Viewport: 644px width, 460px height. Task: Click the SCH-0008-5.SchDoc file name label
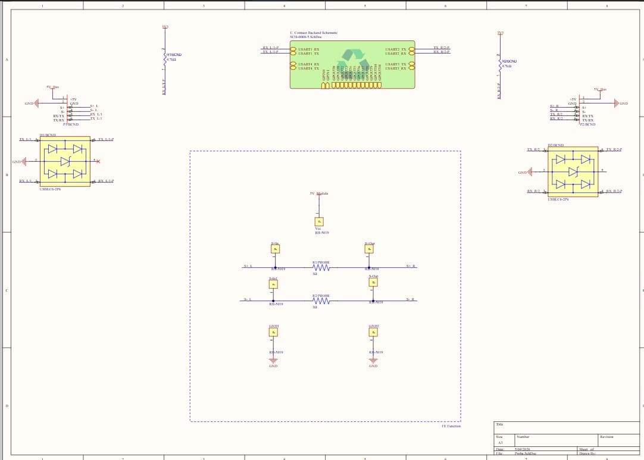(x=306, y=37)
